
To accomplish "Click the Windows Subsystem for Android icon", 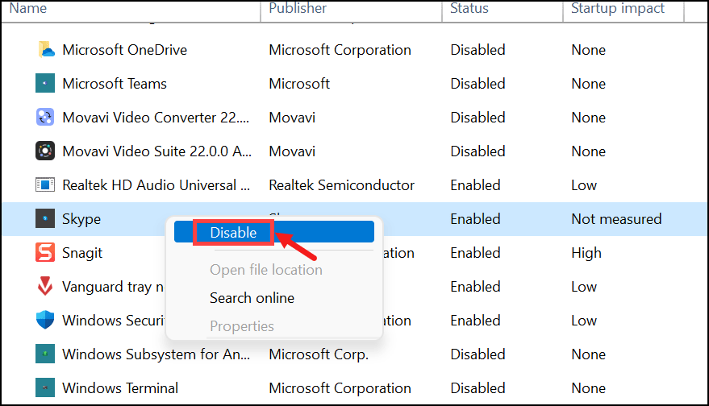I will pos(45,354).
